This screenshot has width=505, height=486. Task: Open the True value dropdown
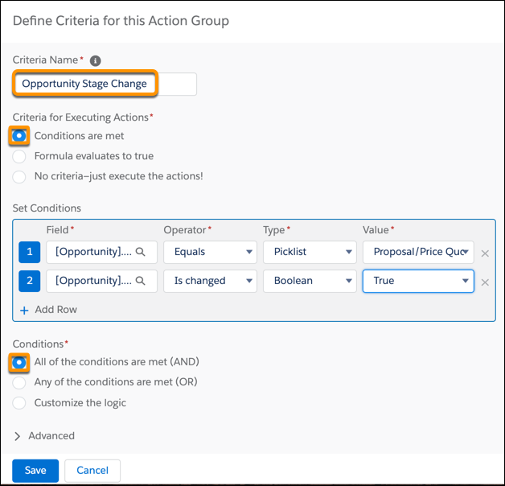point(418,281)
